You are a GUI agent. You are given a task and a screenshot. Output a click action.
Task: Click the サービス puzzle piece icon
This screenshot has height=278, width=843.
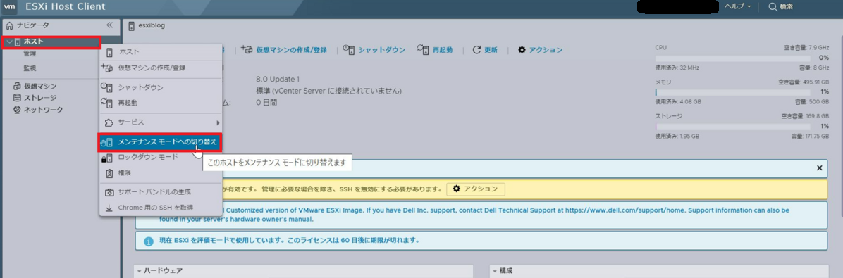tap(109, 122)
